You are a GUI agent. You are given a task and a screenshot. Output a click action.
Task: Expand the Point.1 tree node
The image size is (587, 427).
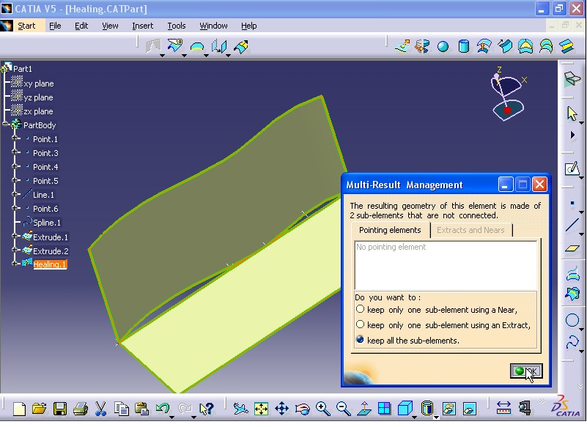(15, 138)
